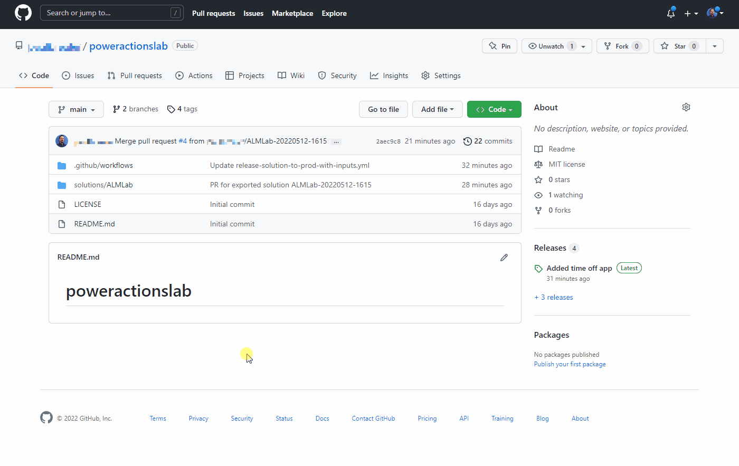The height and width of the screenshot is (466, 739).
Task: Edit README.md using the pencil icon
Action: click(x=504, y=257)
